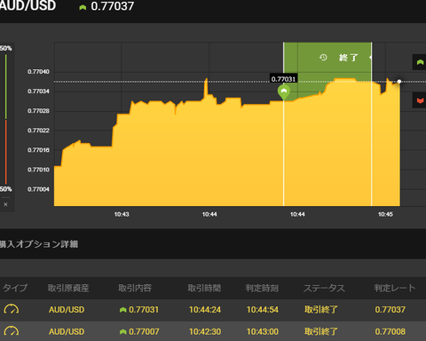Close the sentiment bar with the X
This screenshot has height=341, width=426.
[x=5, y=204]
